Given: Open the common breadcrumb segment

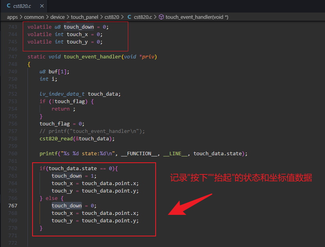Looking at the screenshot, I should [34, 17].
